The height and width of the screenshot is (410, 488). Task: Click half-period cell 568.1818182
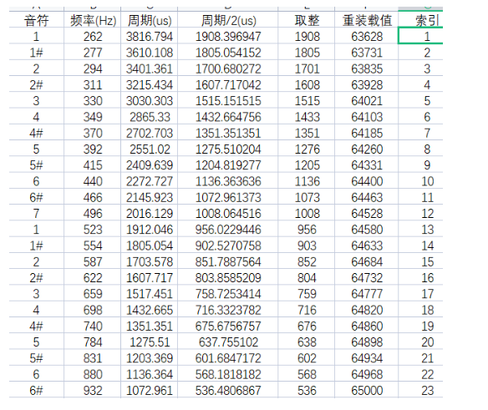[228, 374]
